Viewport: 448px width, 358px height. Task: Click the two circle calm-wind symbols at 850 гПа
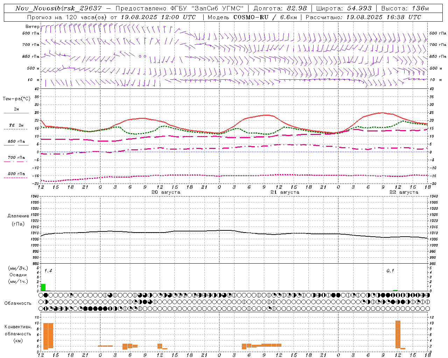(142, 56)
